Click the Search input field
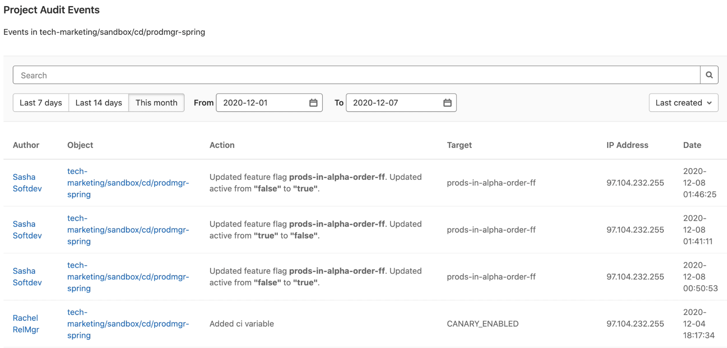The image size is (727, 348). 356,75
